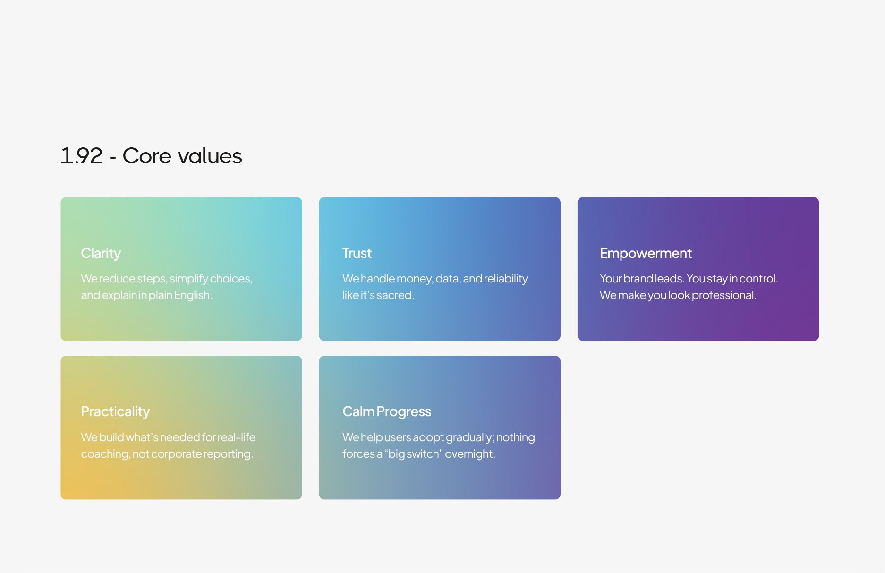Click the 'Practicality' title text
Viewport: 885px width, 573px height.
[115, 412]
